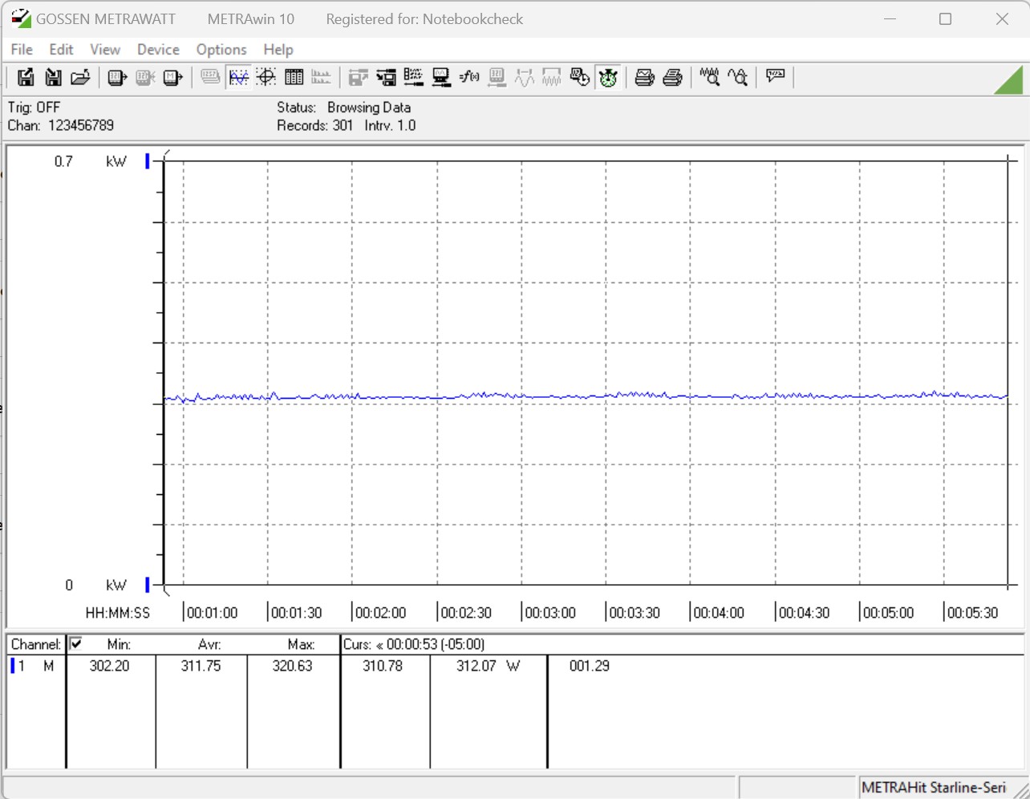Open the File menu
1030x799 pixels.
click(x=22, y=50)
